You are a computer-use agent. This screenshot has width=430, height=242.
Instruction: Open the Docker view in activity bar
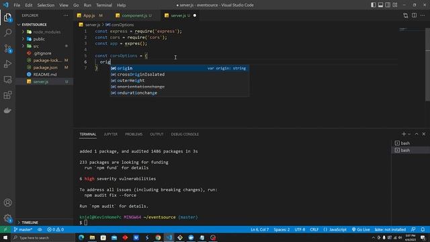(7, 110)
